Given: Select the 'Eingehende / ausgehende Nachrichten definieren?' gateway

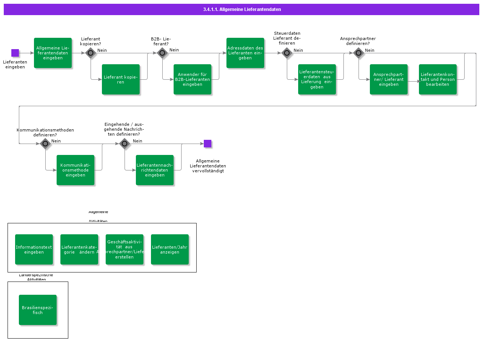Looking at the screenshot, I should (125, 144).
